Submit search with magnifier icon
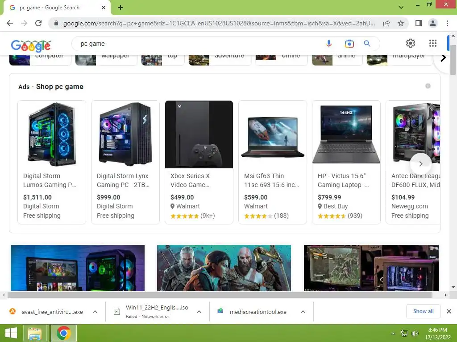Viewport: 457px width, 342px height. click(x=367, y=44)
